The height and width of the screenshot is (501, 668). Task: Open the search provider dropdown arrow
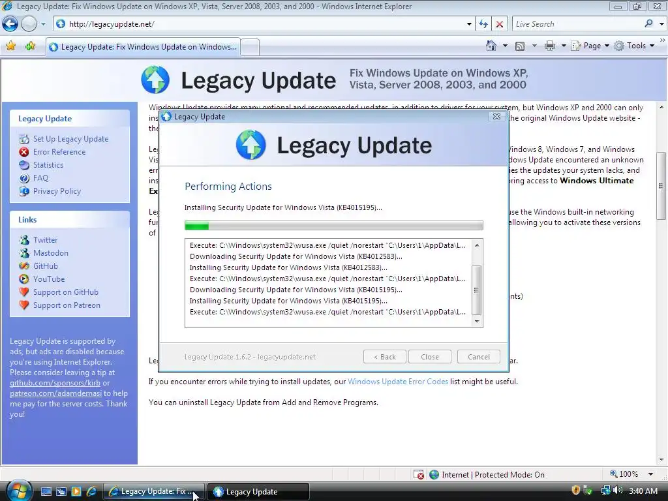[x=661, y=24]
